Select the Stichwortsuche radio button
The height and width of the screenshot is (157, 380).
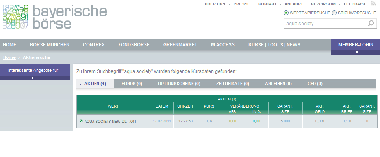click(334, 13)
